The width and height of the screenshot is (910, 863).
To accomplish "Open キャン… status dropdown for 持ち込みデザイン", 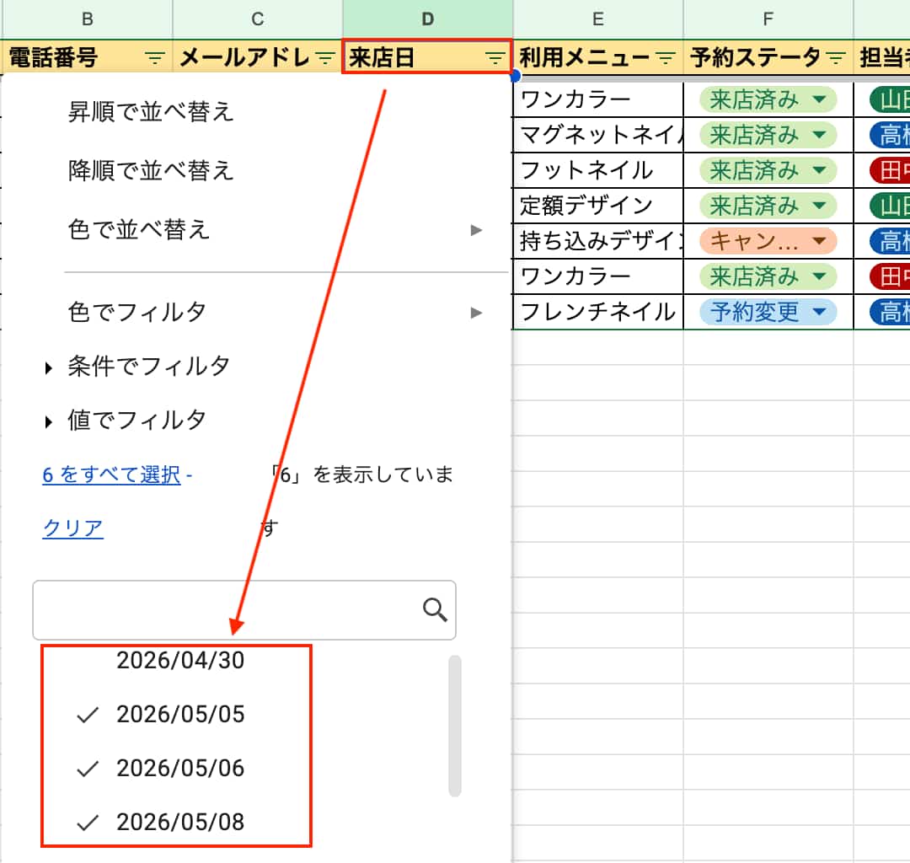I will [820, 241].
